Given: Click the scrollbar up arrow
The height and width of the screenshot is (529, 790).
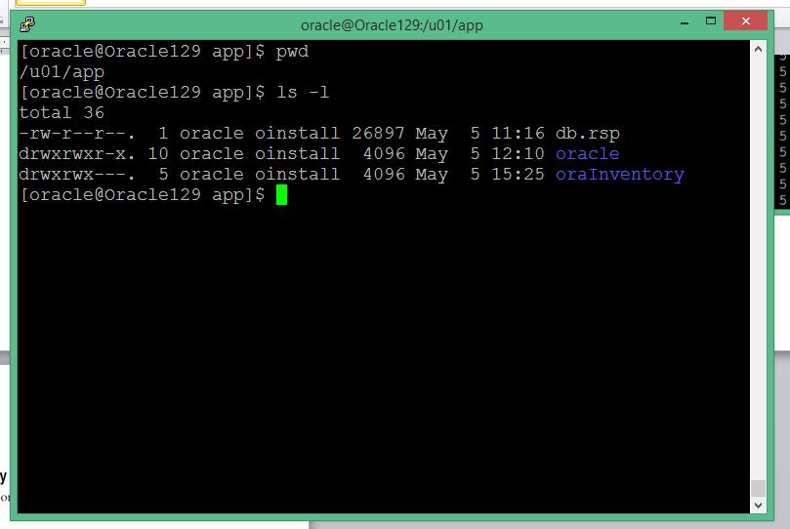Looking at the screenshot, I should [758, 50].
